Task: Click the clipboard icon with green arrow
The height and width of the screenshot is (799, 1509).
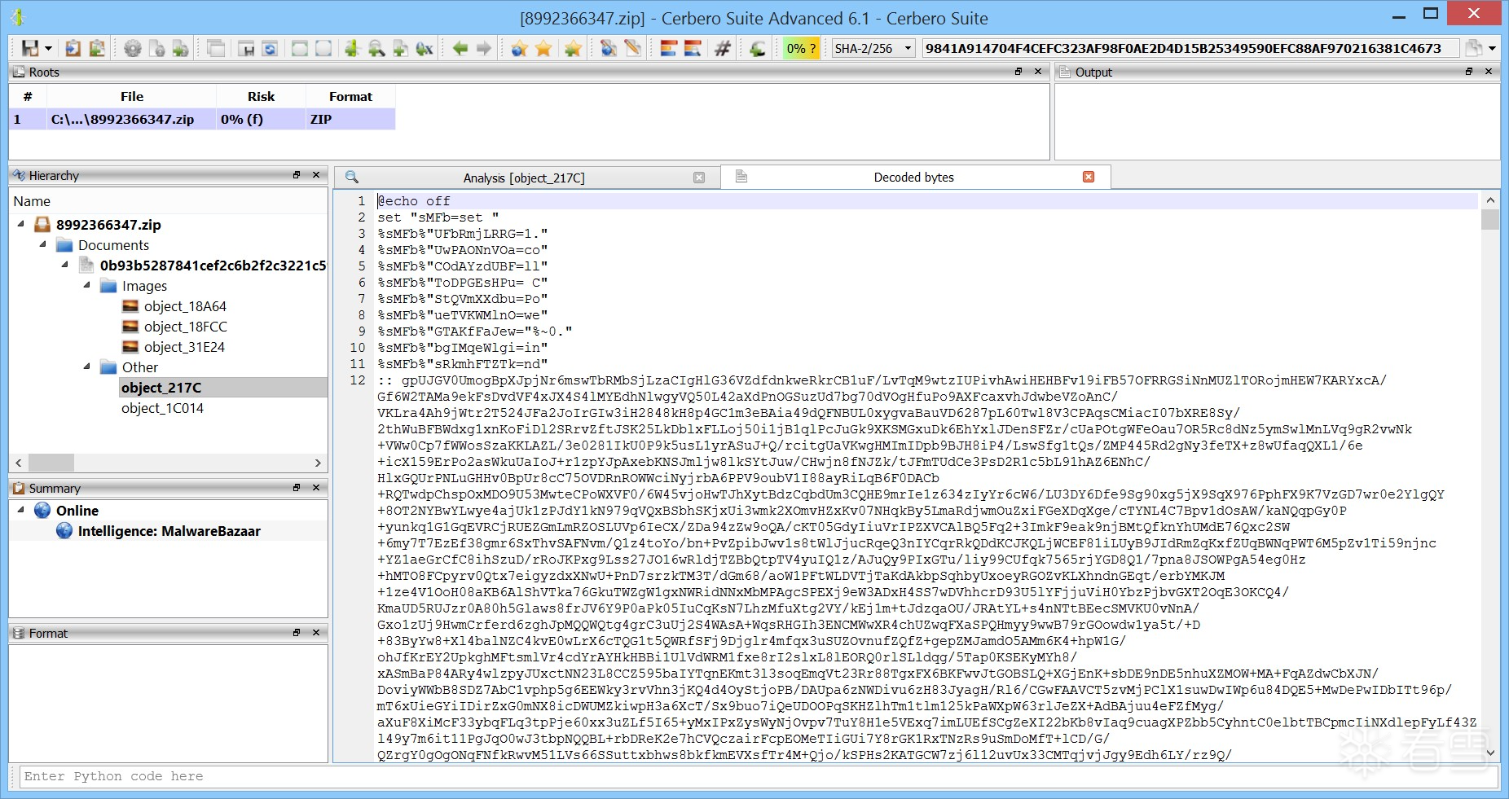Action: [x=97, y=49]
